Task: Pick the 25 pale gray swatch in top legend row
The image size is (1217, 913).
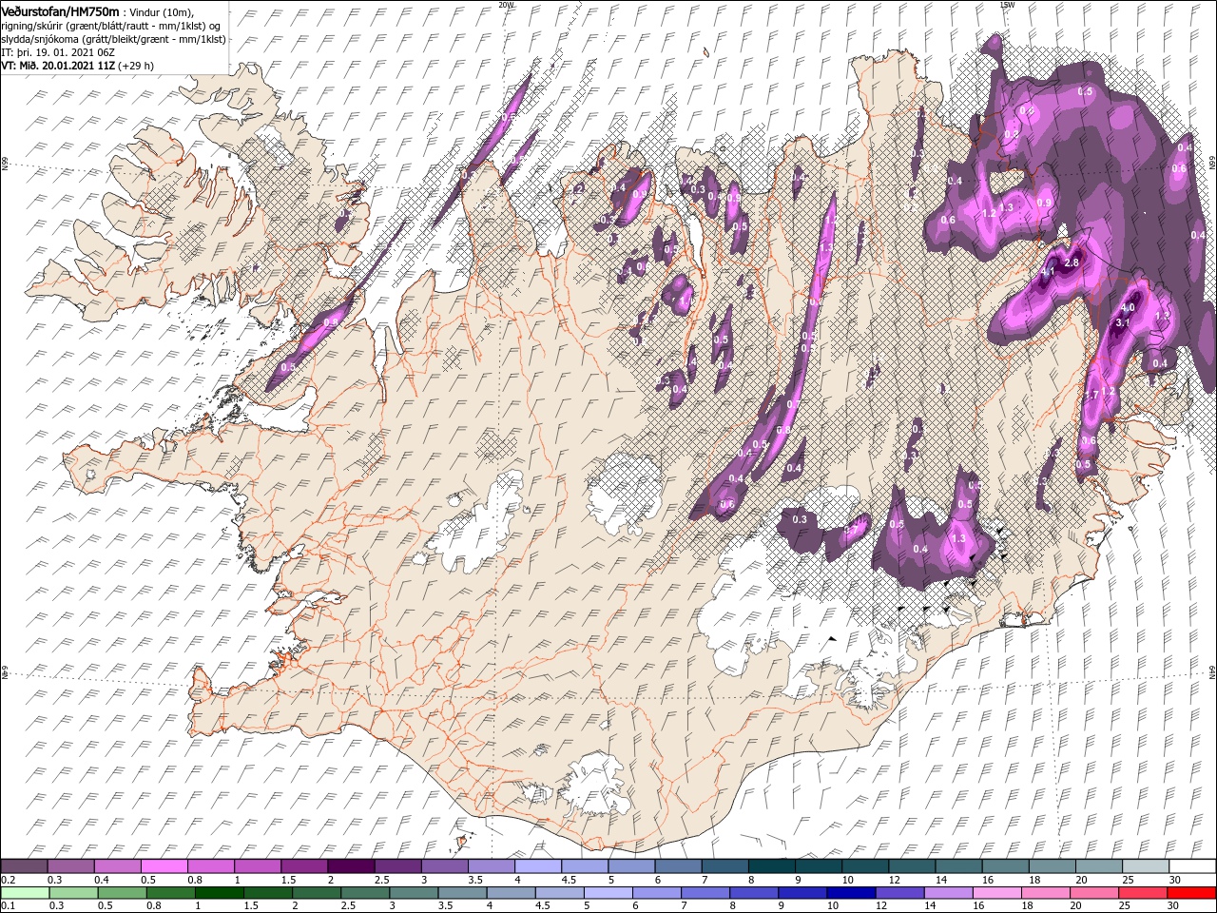Action: (1145, 866)
